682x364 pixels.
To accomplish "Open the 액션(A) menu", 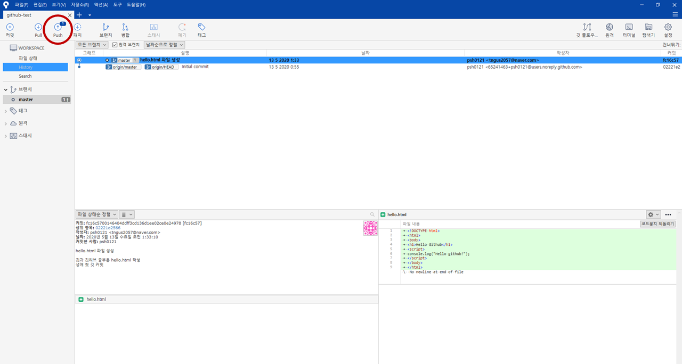I will tap(101, 5).
